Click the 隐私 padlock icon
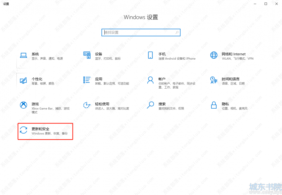282x195 pixels. tap(214, 105)
